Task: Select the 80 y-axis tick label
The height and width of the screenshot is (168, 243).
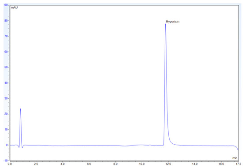Action: (6, 21)
